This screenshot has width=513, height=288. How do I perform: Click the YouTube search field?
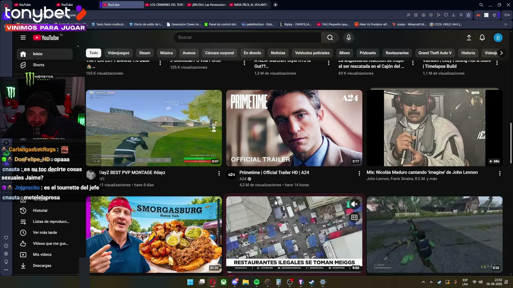[248, 37]
